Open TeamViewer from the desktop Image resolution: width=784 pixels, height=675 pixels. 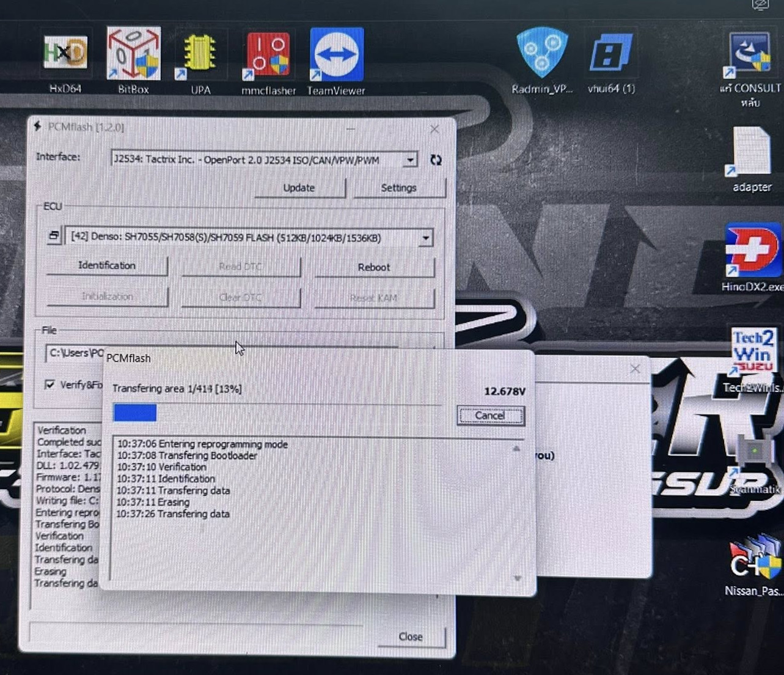pyautogui.click(x=336, y=61)
